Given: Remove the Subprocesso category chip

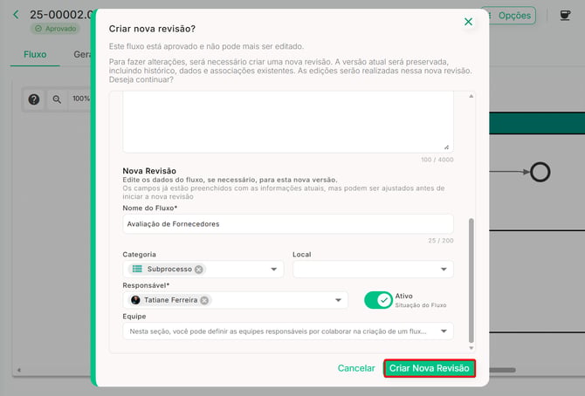Looking at the screenshot, I should (199, 270).
